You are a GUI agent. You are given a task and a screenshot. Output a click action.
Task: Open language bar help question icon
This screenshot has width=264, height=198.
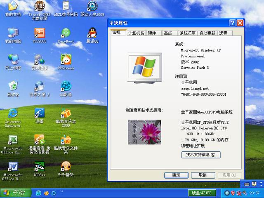[x=254, y=184]
